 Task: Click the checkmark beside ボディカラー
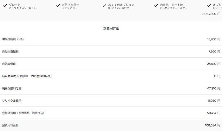57,5
